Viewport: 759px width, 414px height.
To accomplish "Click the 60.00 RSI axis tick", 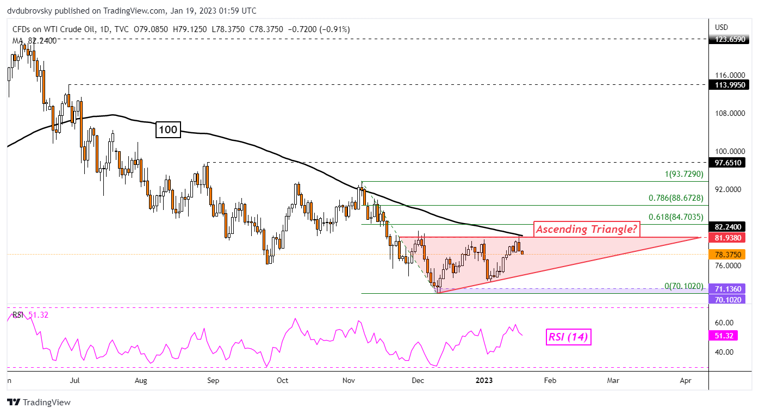I will [724, 322].
